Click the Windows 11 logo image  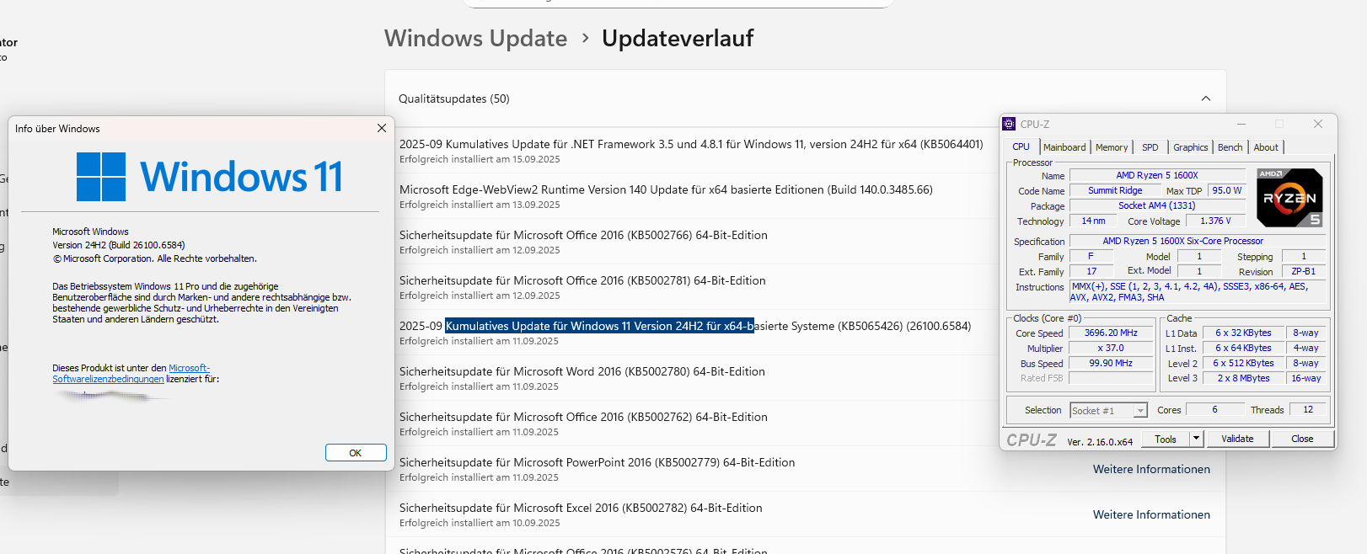tap(209, 177)
